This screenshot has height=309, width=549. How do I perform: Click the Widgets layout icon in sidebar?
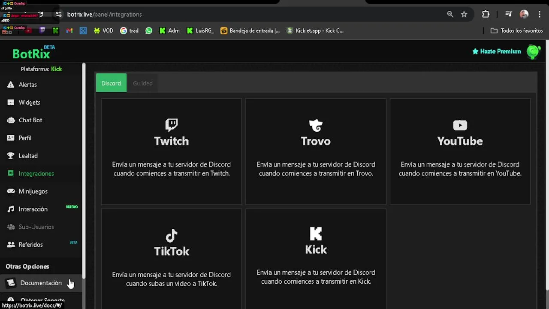coord(11,103)
